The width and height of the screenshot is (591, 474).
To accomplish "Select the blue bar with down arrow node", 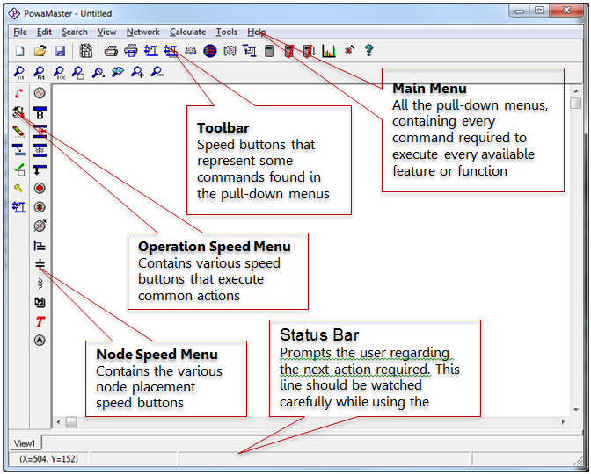I will click(x=40, y=169).
